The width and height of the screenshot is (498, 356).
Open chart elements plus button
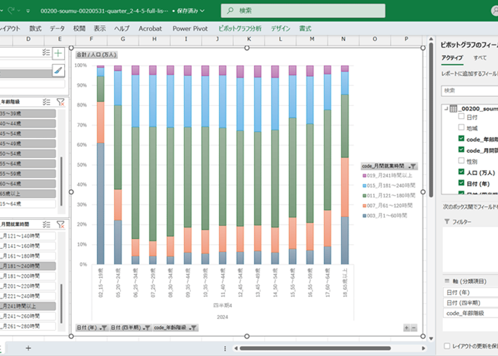tap(58, 53)
